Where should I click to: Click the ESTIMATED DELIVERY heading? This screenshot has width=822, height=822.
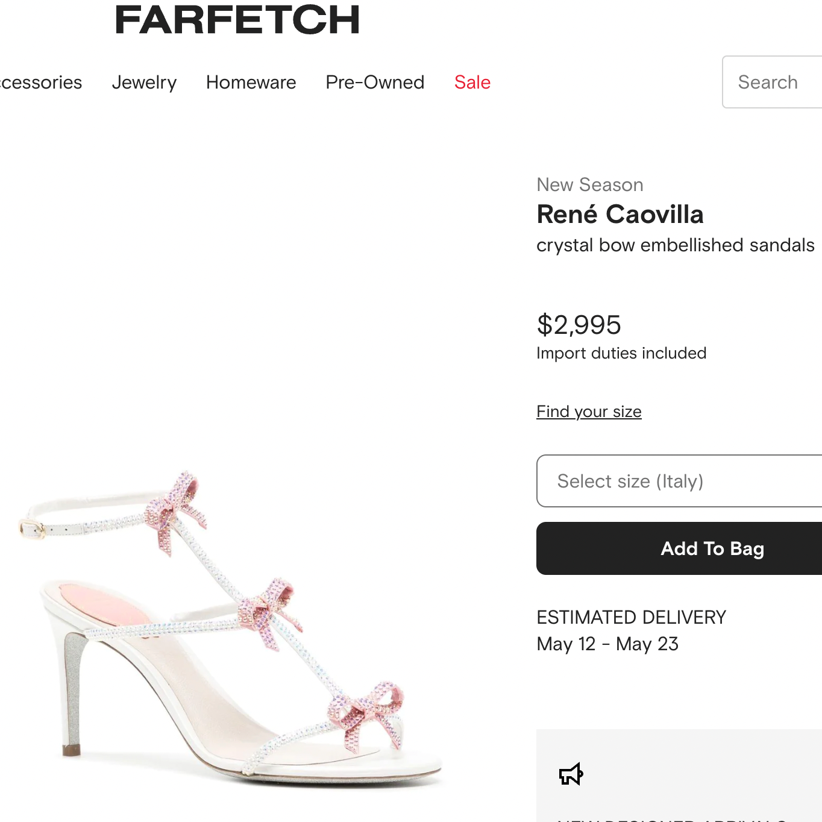point(631,617)
